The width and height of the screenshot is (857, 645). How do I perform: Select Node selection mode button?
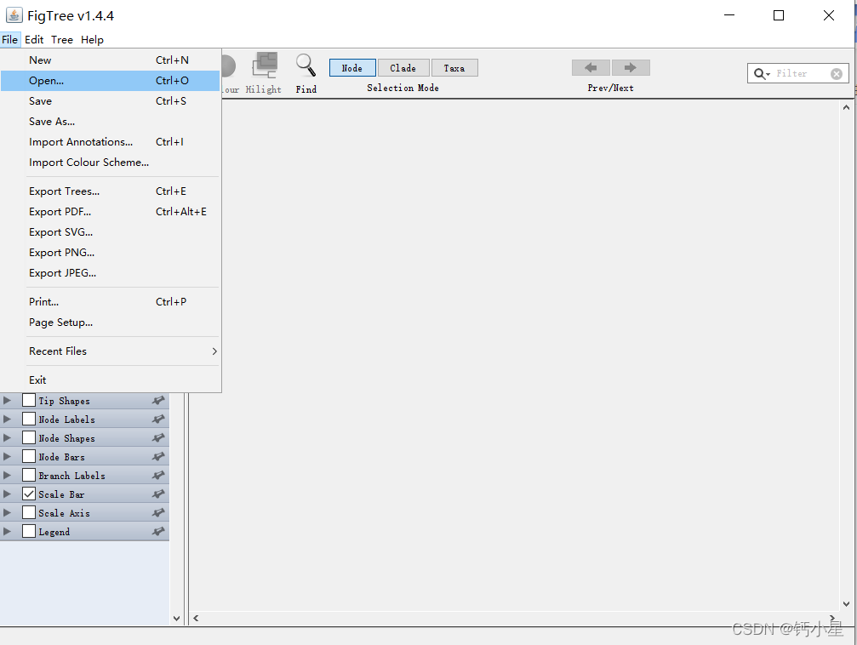(x=352, y=68)
